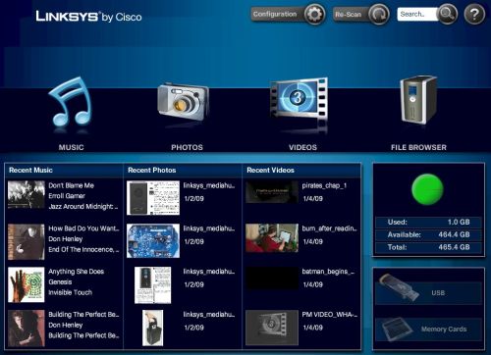This screenshot has width=491, height=355.
Task: Click video title pirates_chap_1
Action: pos(324,185)
